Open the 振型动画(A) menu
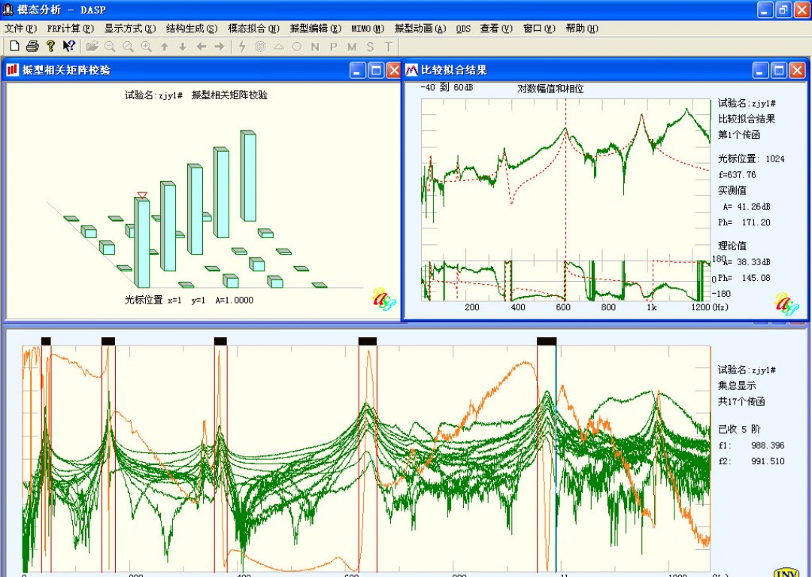 coord(420,29)
